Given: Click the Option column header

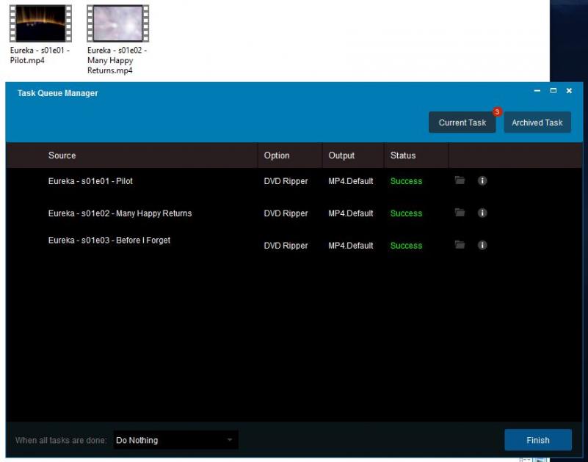Looking at the screenshot, I should click(277, 155).
